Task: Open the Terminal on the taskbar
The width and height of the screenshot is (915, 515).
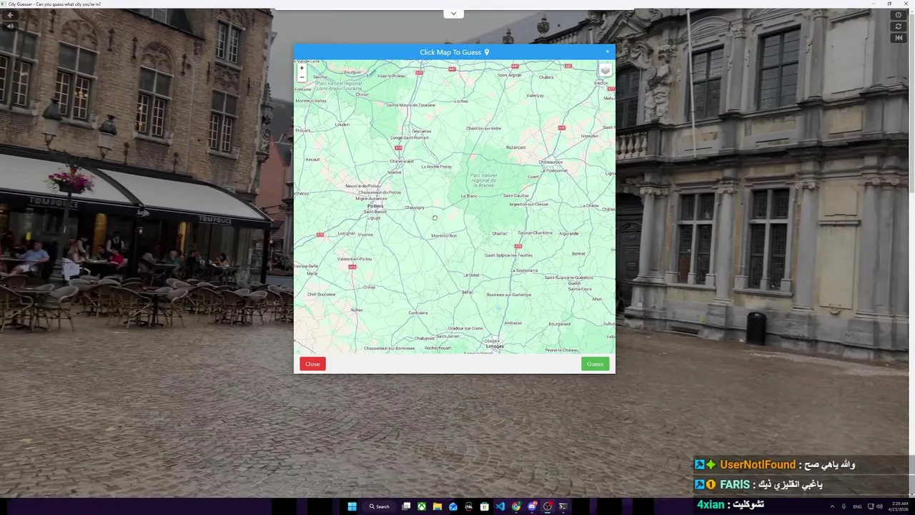Action: click(563, 506)
